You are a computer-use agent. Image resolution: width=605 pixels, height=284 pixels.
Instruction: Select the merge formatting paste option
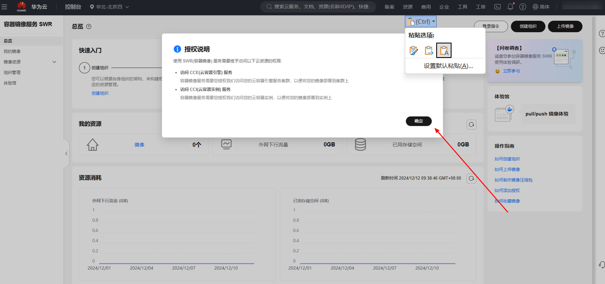click(429, 51)
